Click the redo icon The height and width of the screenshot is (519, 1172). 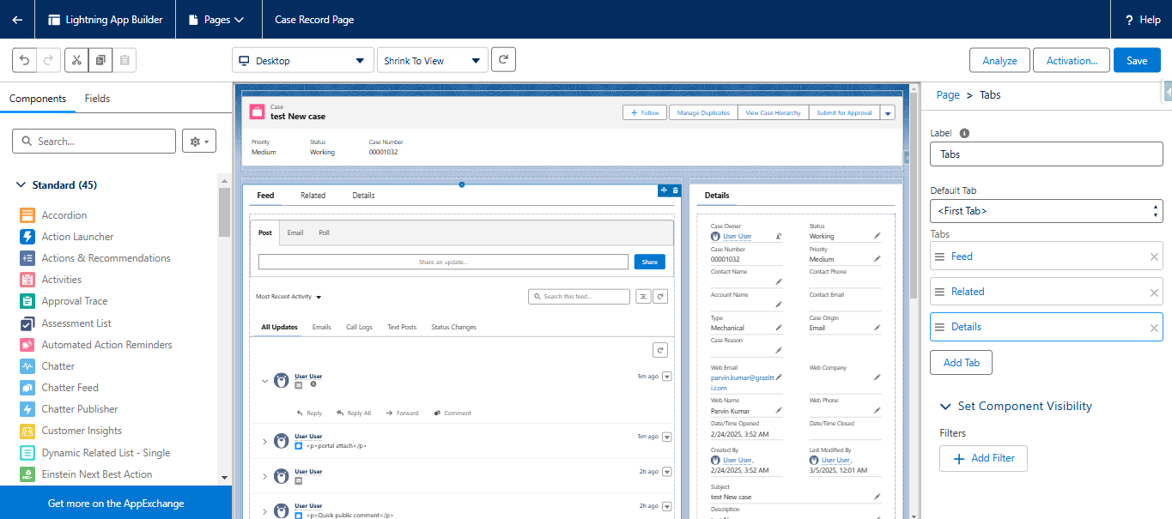48,60
